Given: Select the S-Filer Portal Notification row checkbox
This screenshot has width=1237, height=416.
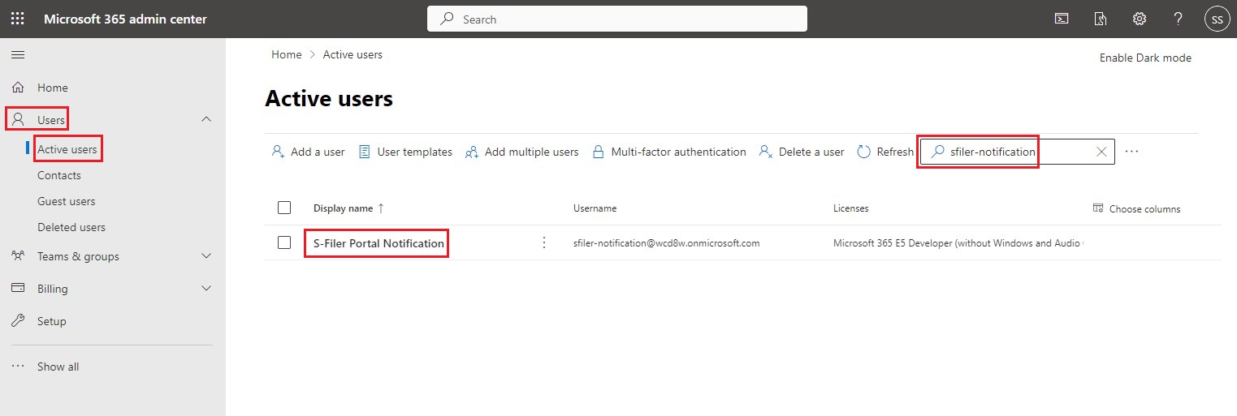Looking at the screenshot, I should (x=284, y=242).
